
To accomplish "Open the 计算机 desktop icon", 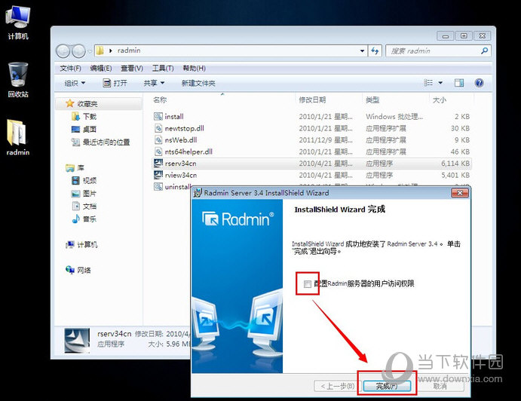I will (18, 22).
